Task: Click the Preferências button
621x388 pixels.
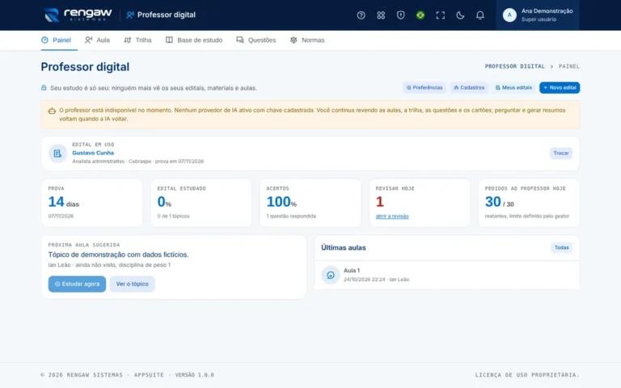Action: click(425, 87)
